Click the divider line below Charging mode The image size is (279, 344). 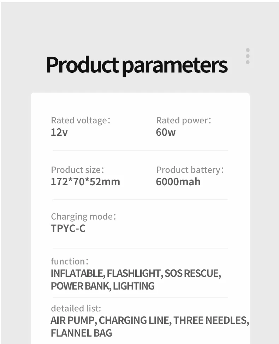tap(140, 248)
